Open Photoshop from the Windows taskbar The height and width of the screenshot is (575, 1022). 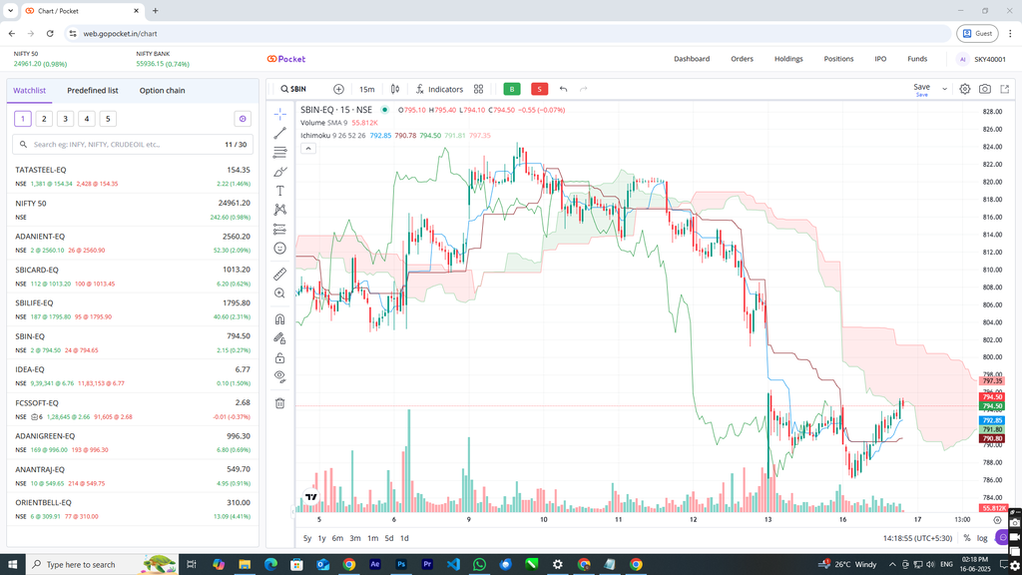click(x=401, y=565)
